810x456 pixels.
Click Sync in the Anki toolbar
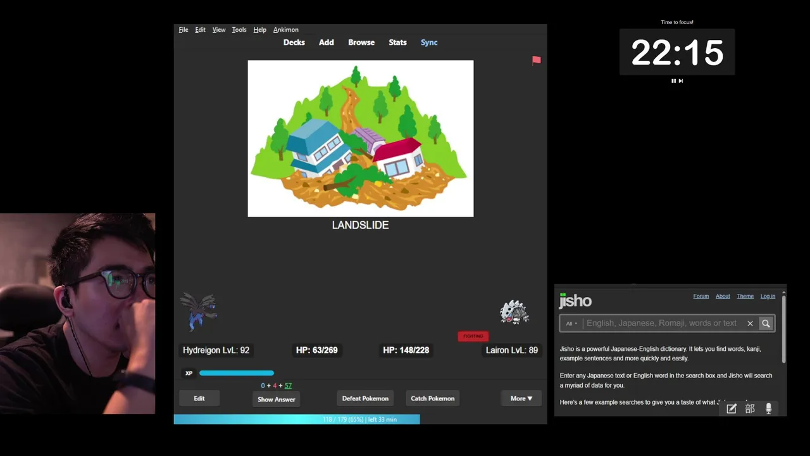[429, 42]
